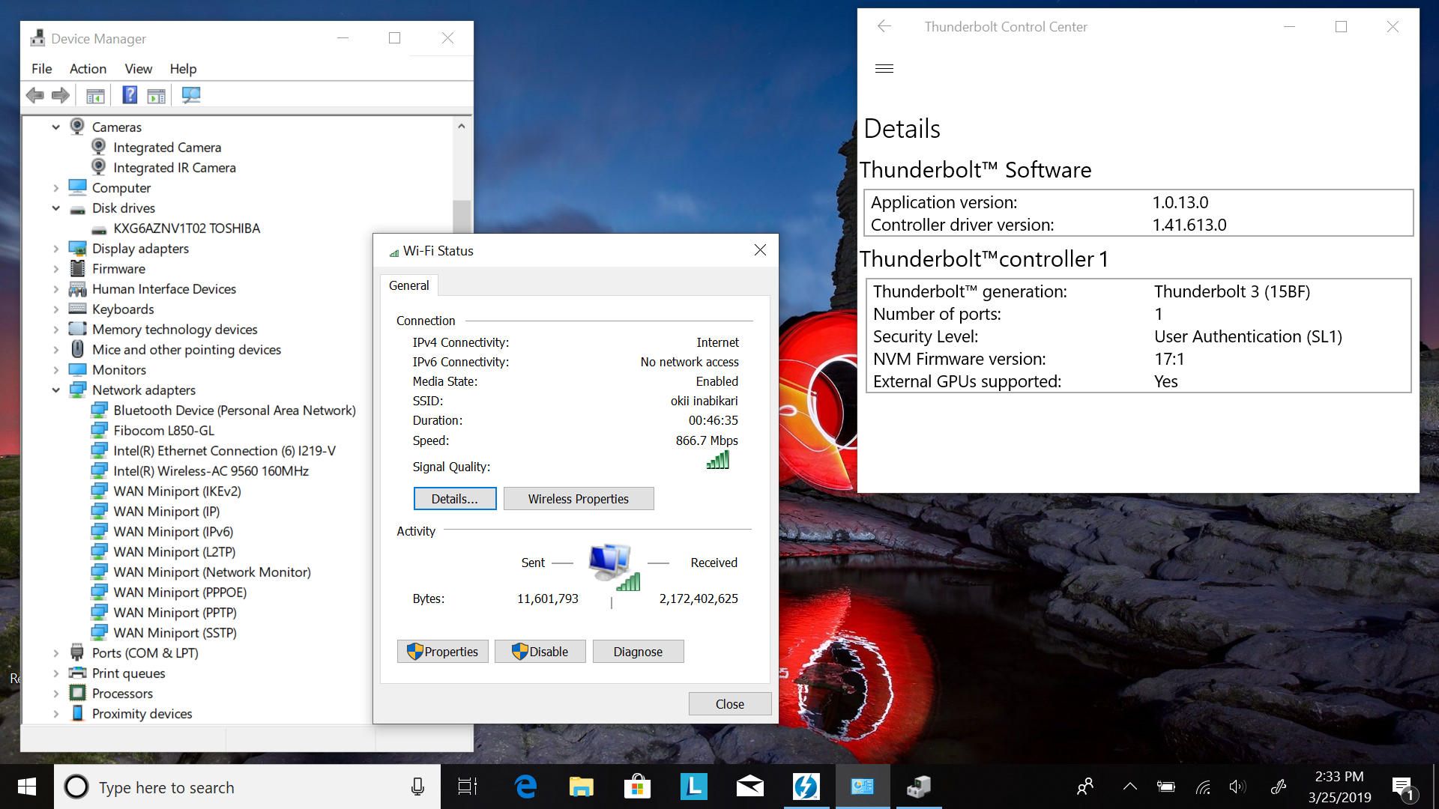Expand the Keyboards category
The height and width of the screenshot is (809, 1439).
(56, 309)
